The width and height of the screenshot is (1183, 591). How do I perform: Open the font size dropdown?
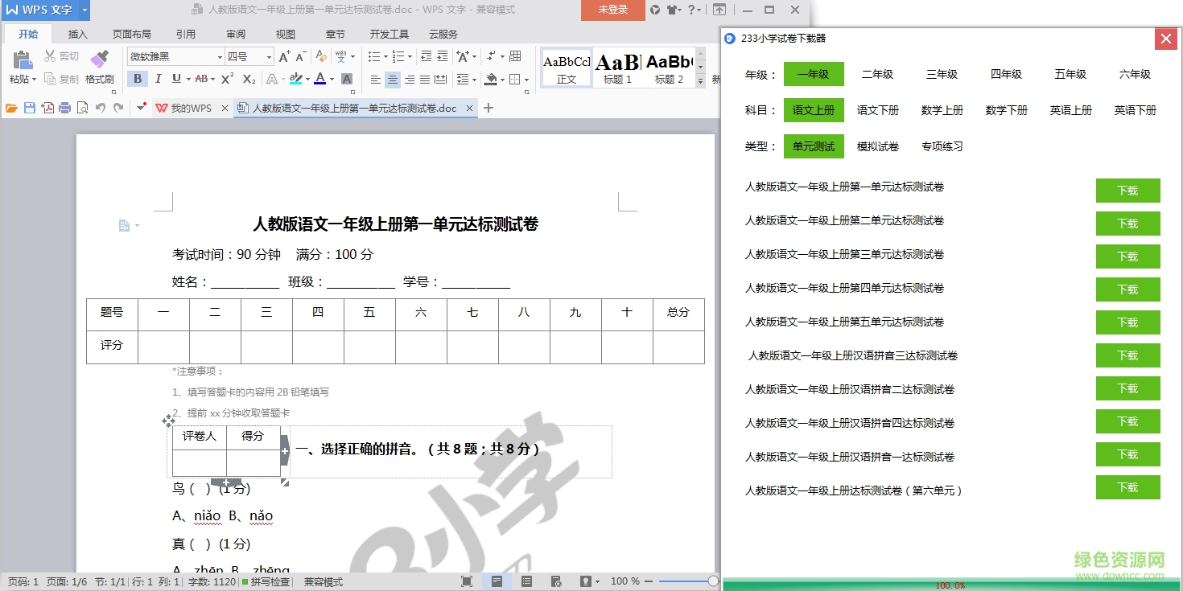click(270, 55)
